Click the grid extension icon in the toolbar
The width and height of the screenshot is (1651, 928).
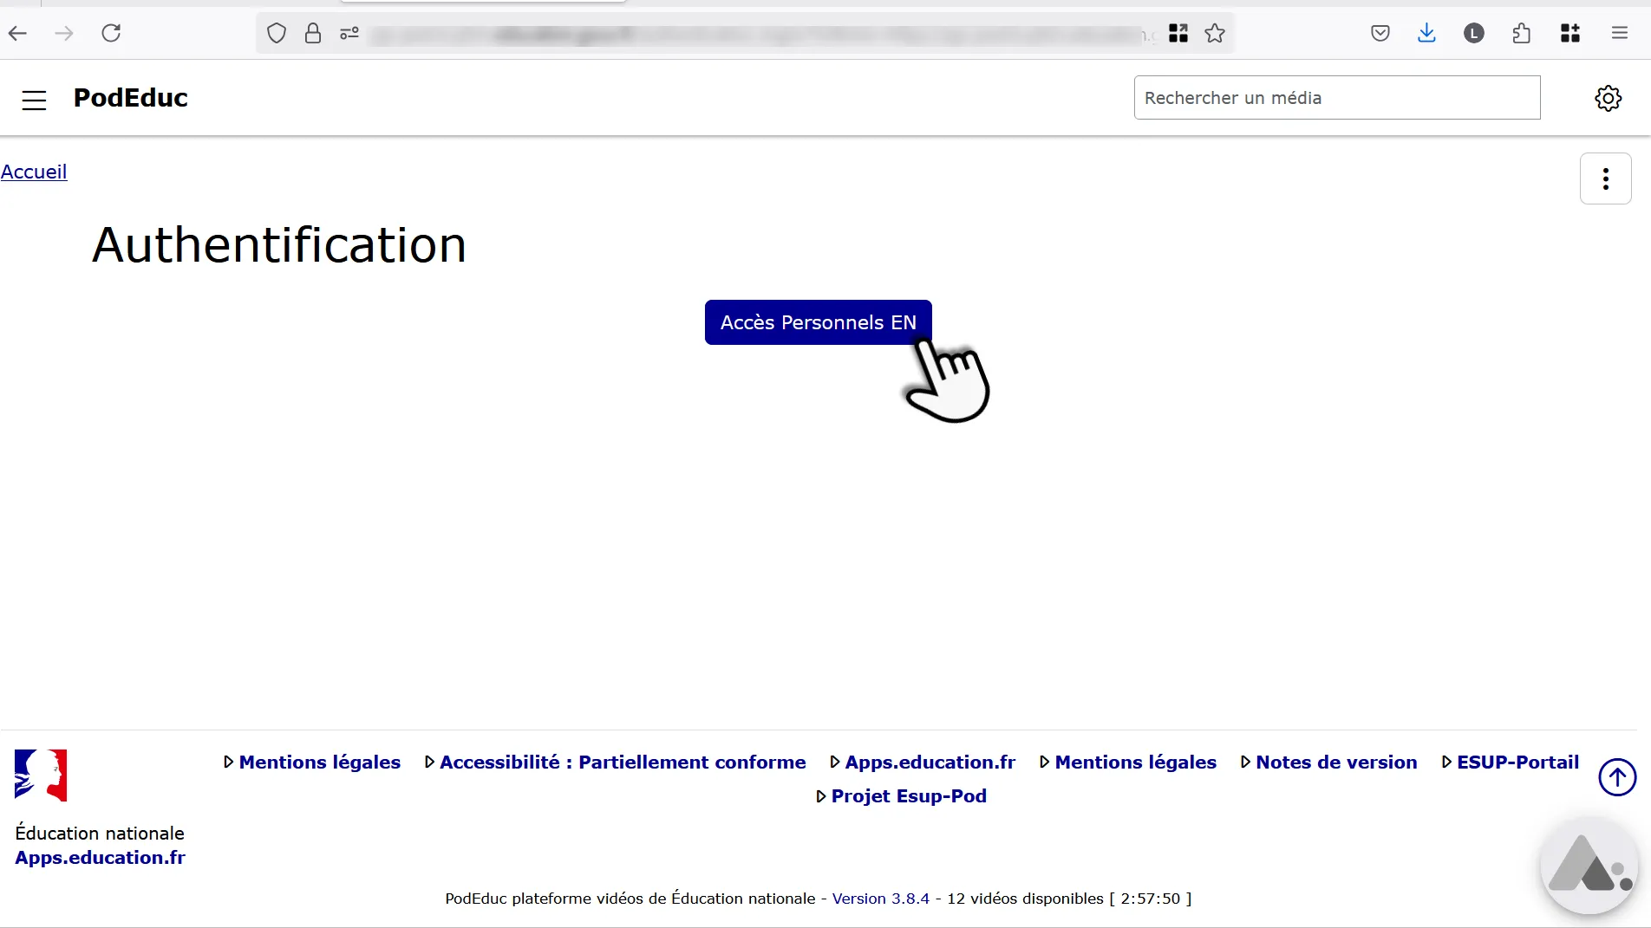(x=1570, y=33)
